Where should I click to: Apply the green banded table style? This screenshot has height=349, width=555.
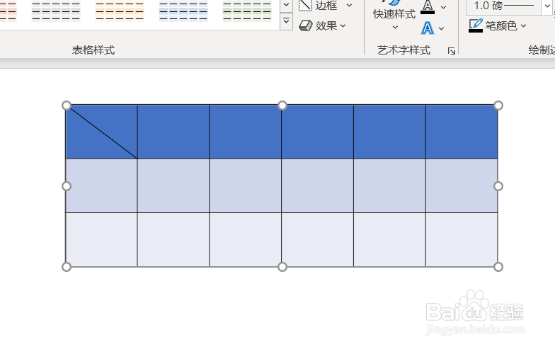(x=247, y=11)
